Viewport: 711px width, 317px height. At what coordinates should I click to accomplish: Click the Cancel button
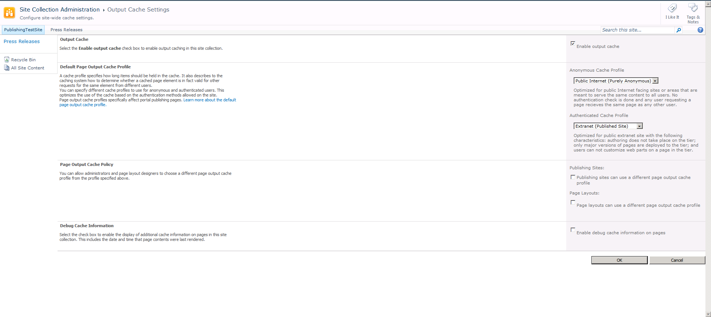pos(677,260)
